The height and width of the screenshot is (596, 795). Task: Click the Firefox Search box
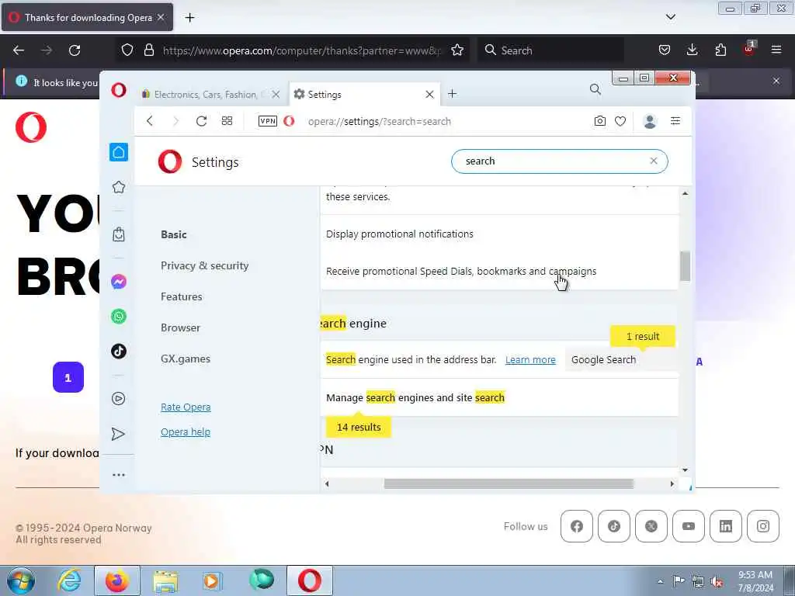[550, 50]
